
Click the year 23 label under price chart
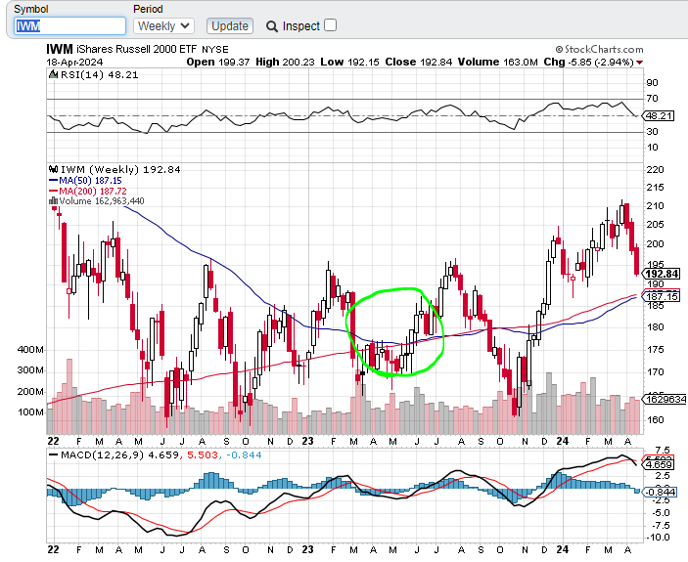click(308, 441)
